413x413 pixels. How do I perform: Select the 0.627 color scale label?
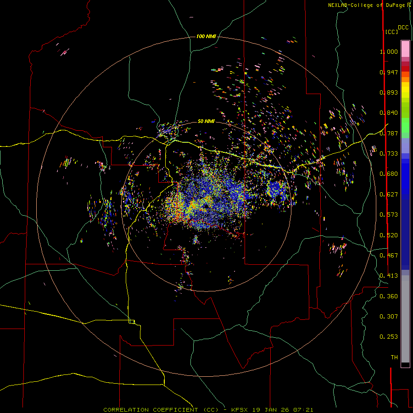(389, 195)
